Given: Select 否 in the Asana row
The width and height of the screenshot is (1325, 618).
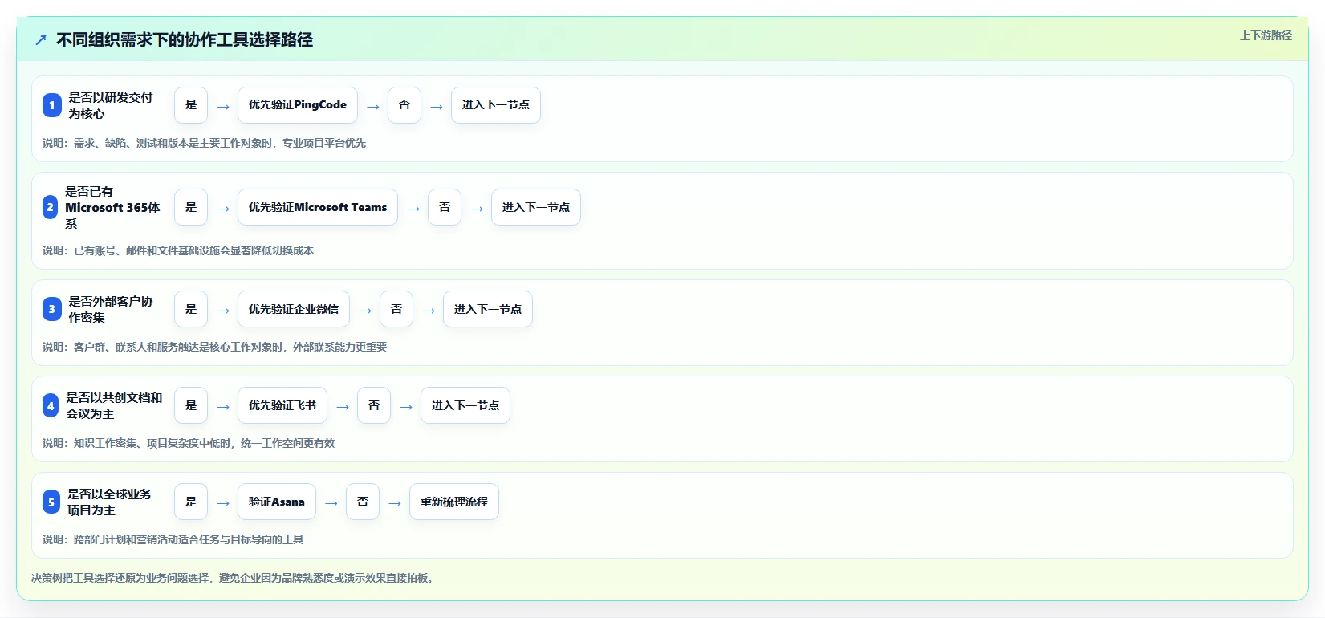Looking at the screenshot, I should point(363,502).
